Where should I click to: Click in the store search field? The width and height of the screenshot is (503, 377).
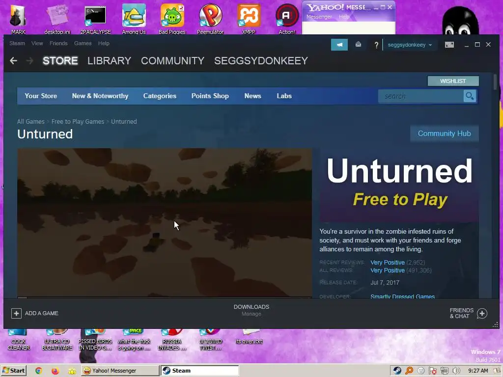tap(421, 96)
